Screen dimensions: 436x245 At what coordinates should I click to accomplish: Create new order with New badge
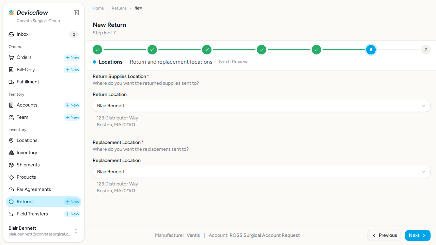[72, 58]
